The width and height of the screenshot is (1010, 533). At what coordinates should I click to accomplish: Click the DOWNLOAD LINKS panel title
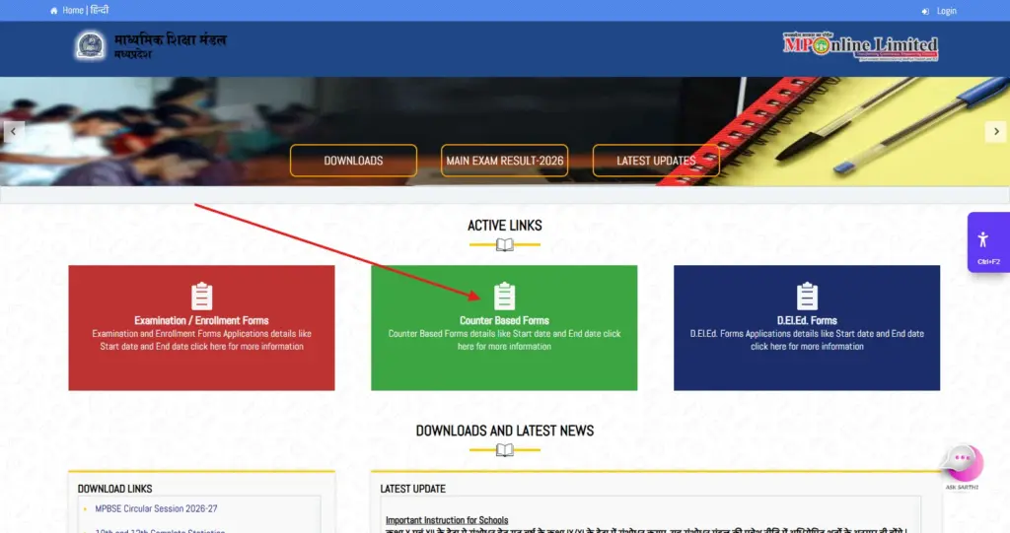tap(114, 490)
